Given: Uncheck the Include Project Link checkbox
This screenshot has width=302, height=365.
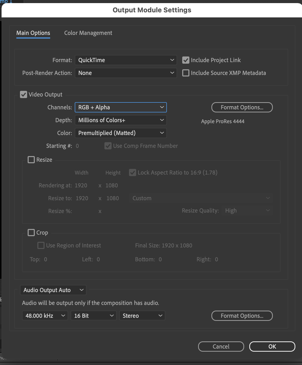Looking at the screenshot, I should coord(186,60).
